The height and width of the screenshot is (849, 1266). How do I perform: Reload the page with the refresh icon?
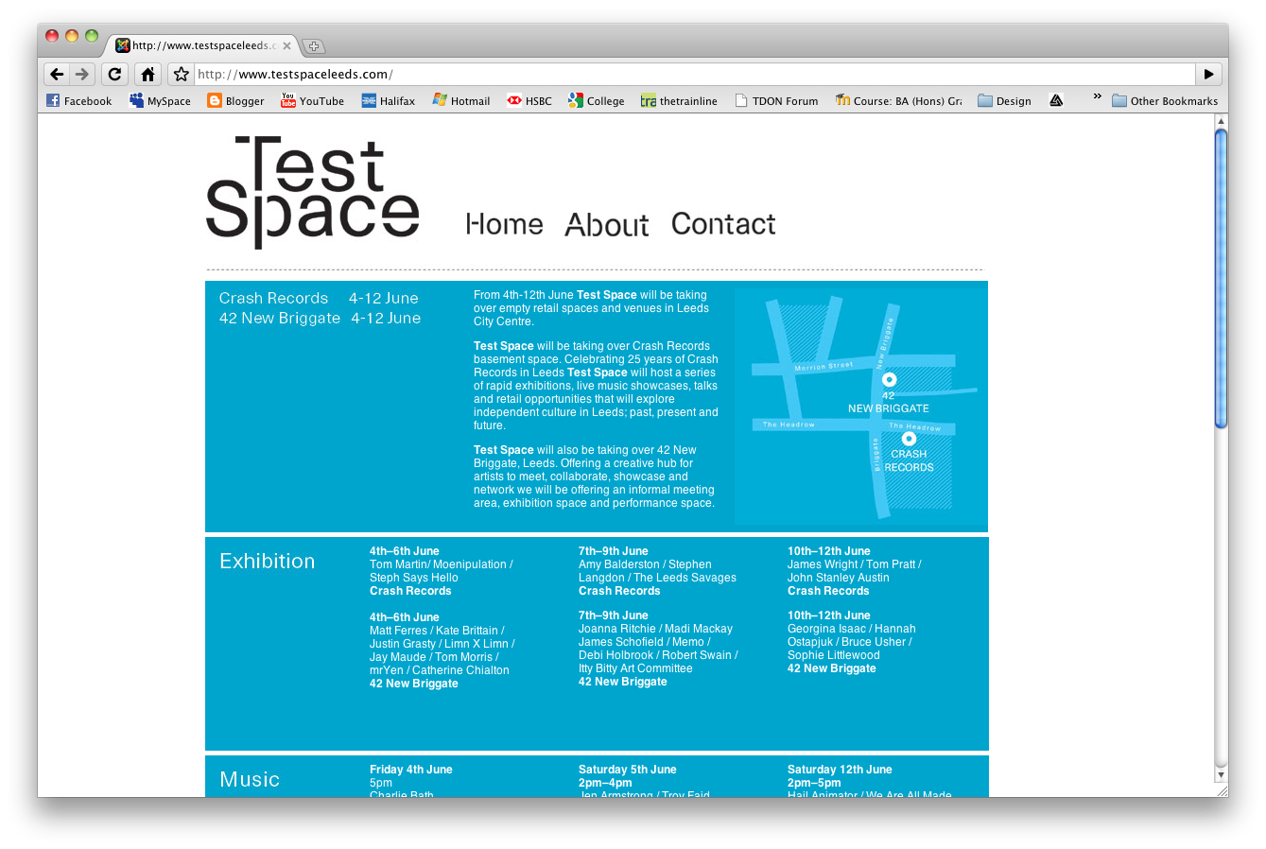(x=114, y=74)
